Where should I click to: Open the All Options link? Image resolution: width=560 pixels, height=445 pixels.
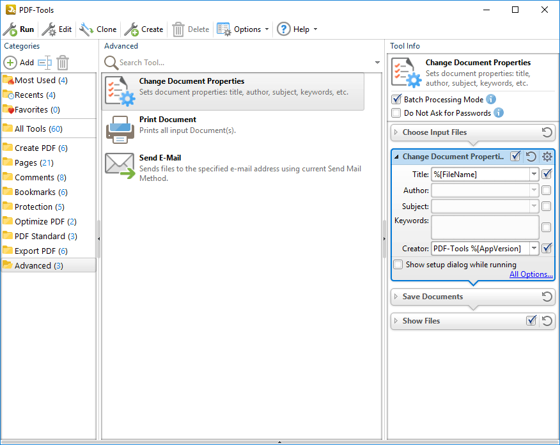[531, 274]
